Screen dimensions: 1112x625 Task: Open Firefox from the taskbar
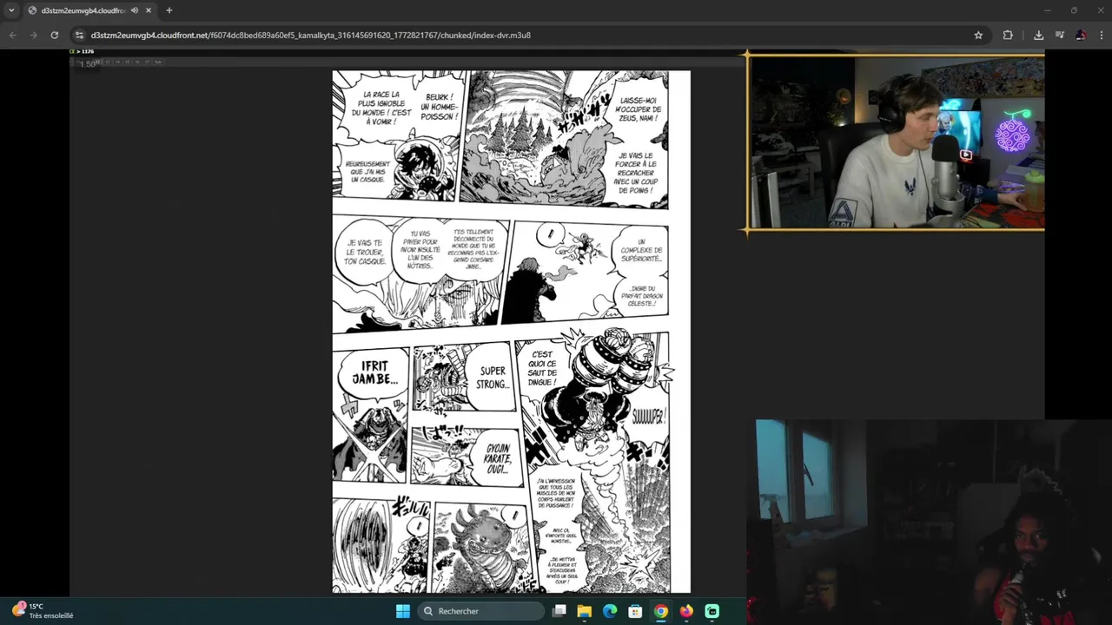[x=686, y=611]
